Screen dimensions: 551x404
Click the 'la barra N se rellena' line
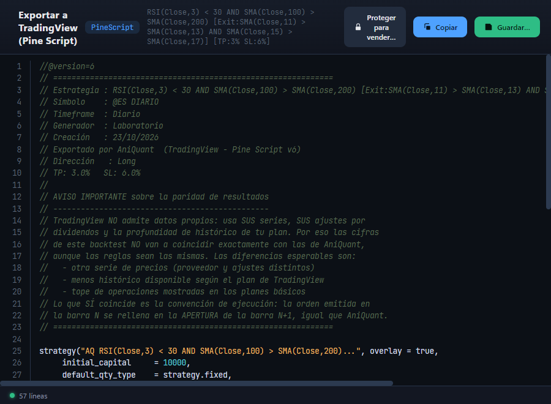[214, 315]
